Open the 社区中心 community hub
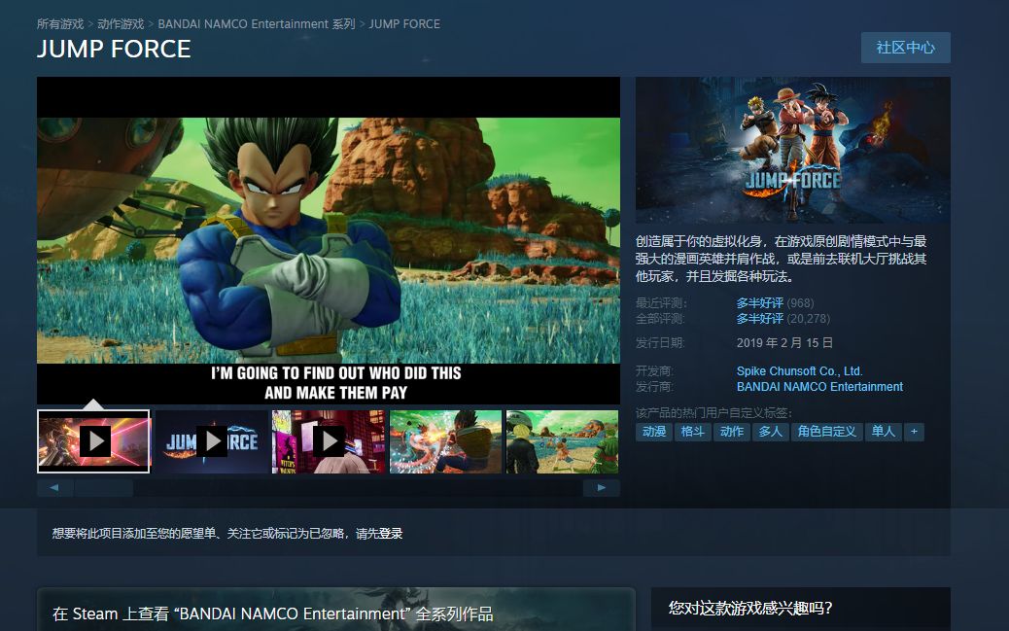The image size is (1009, 631). (x=905, y=48)
